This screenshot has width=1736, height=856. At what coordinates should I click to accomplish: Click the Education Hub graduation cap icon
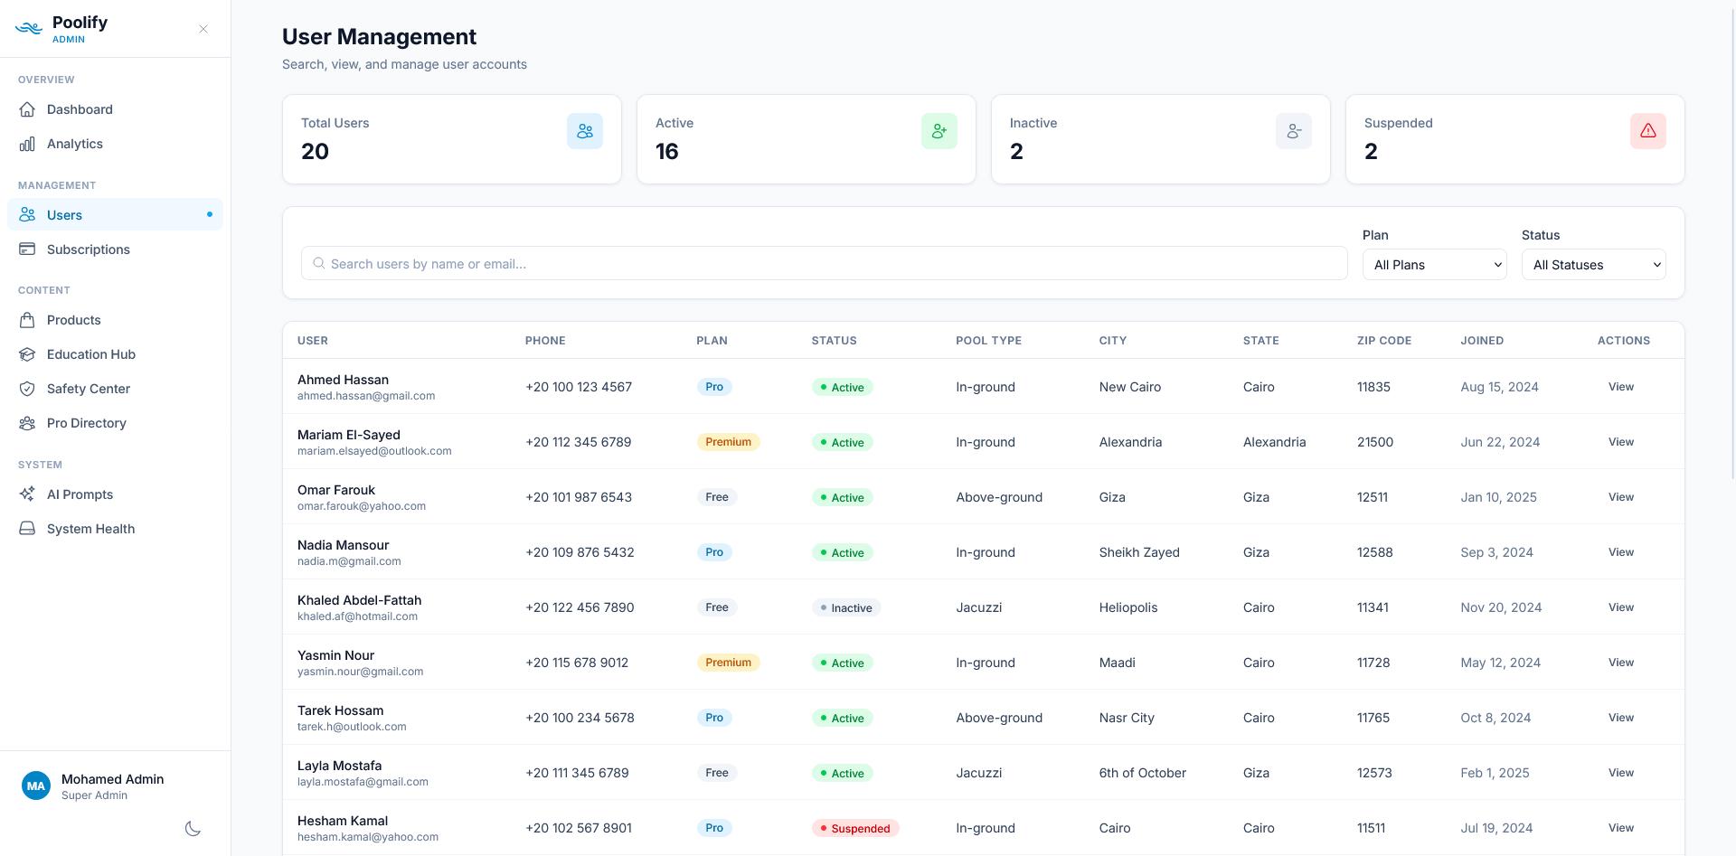coord(28,354)
